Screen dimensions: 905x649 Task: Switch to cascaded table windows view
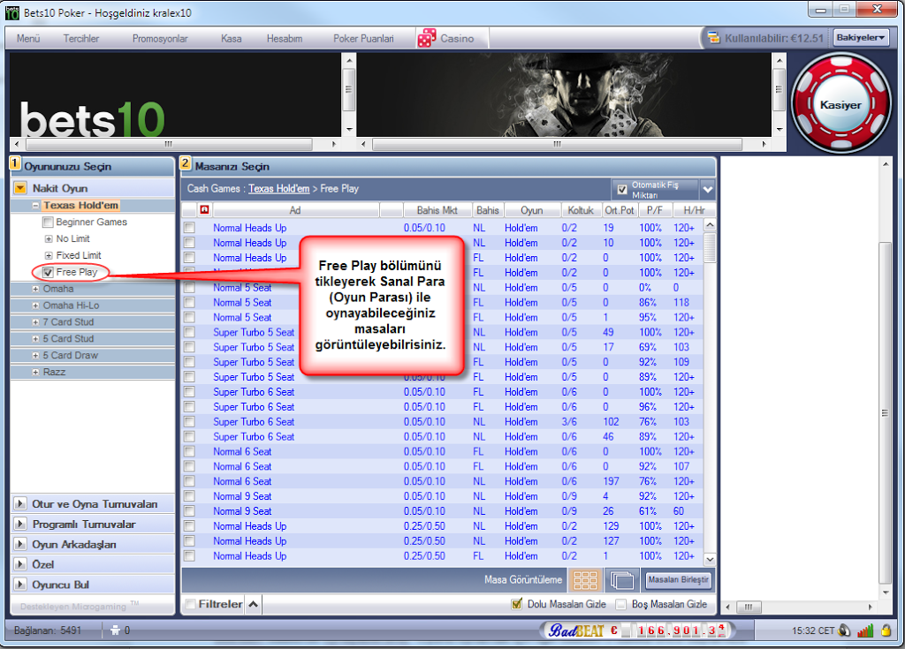coord(621,580)
